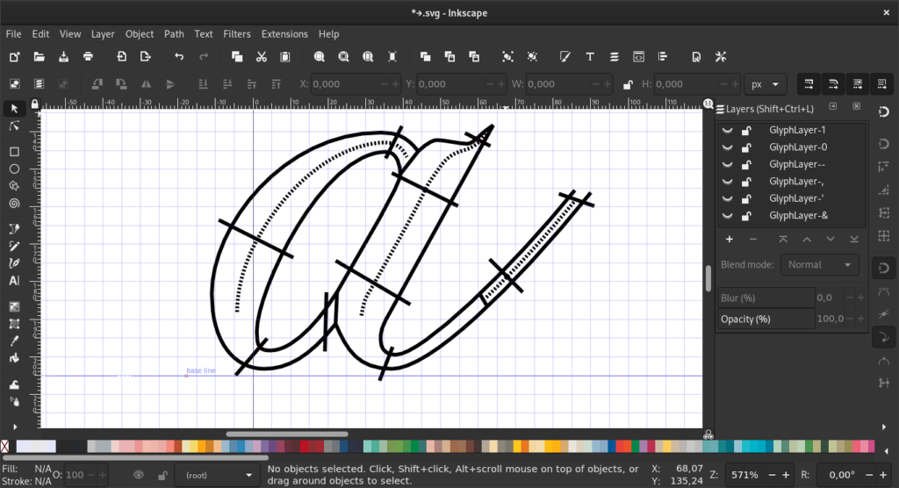Pick the Ellipse tool
The width and height of the screenshot is (899, 488).
click(14, 169)
